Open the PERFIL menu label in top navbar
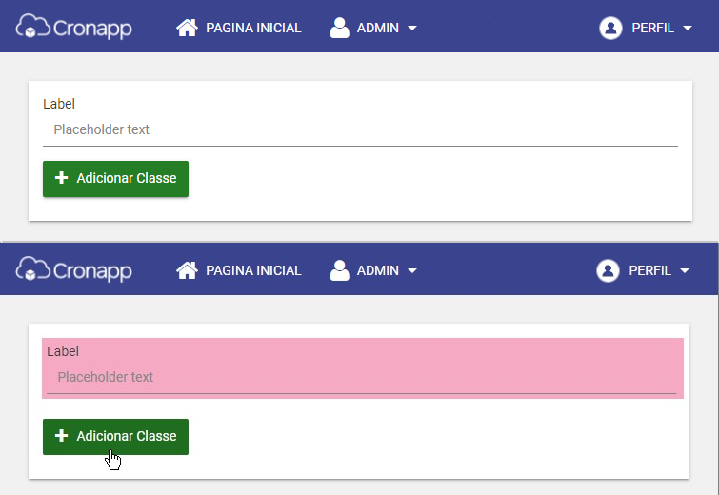Image resolution: width=719 pixels, height=495 pixels. [653, 28]
